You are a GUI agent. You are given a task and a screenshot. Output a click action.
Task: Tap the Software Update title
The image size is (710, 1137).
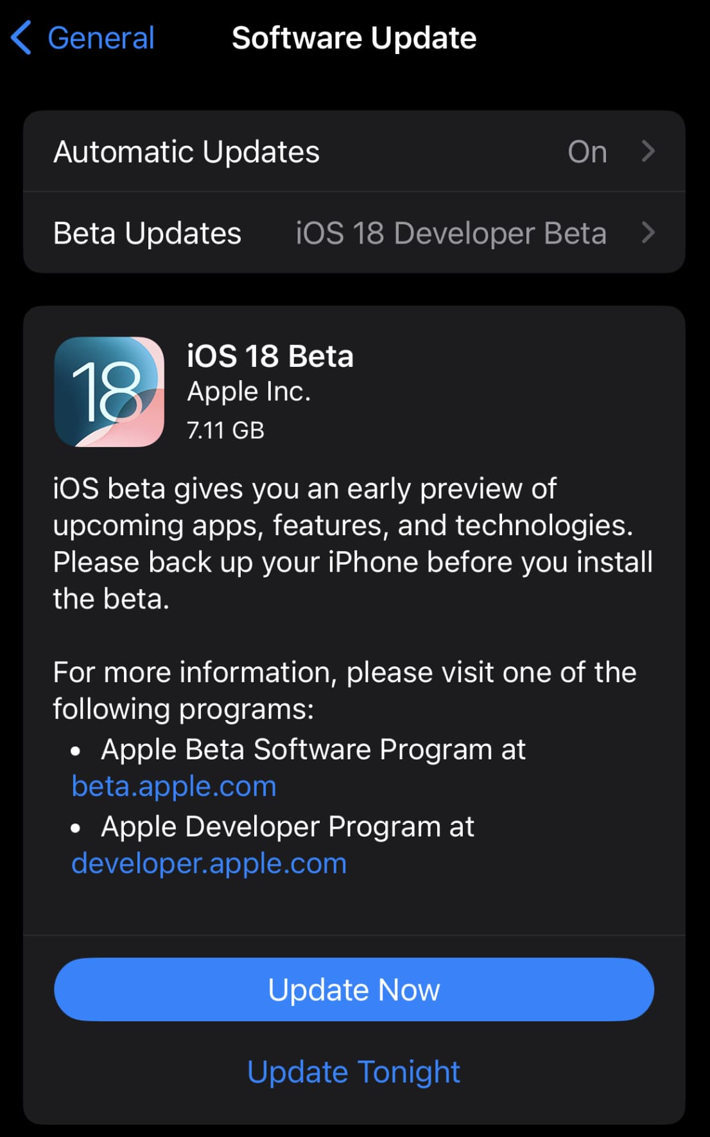pos(354,38)
